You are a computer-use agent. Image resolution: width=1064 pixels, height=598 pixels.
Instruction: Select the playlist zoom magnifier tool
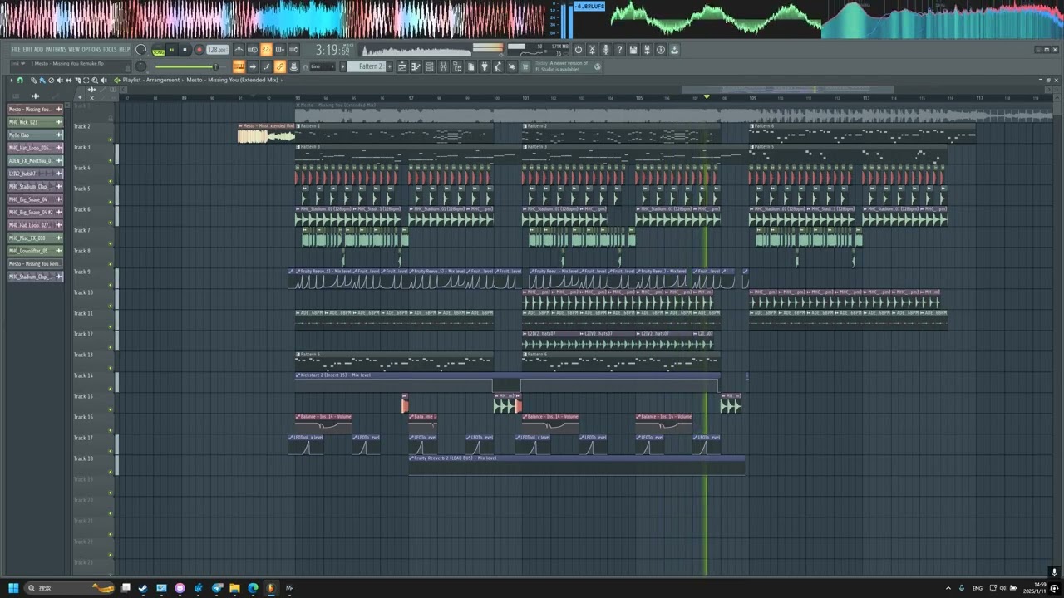coord(95,80)
